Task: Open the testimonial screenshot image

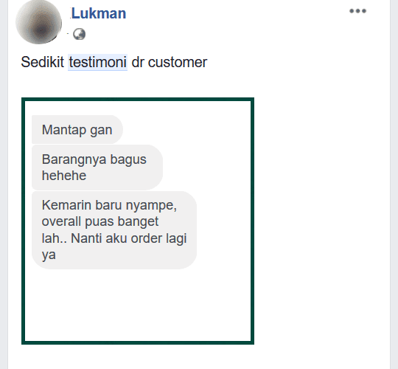Action: click(138, 221)
